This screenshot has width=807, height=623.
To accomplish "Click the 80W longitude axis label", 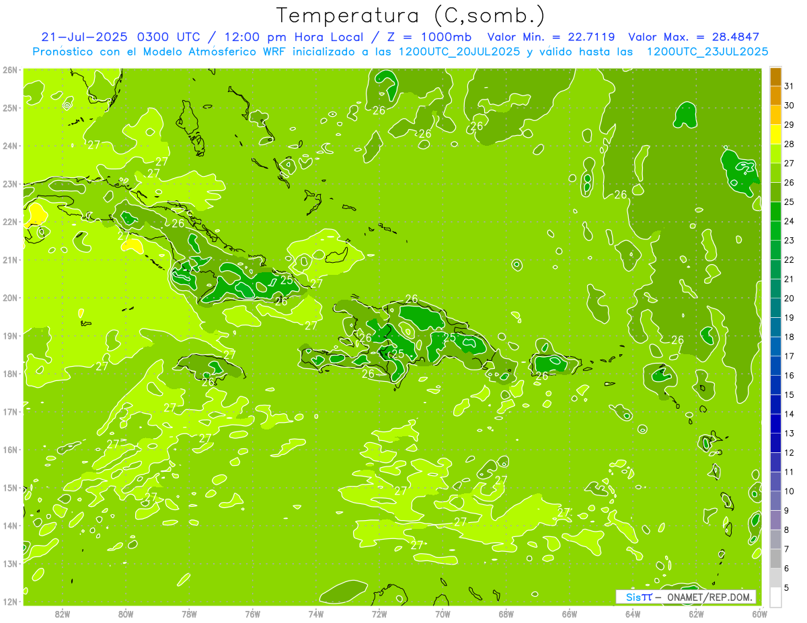I will 126,614.
